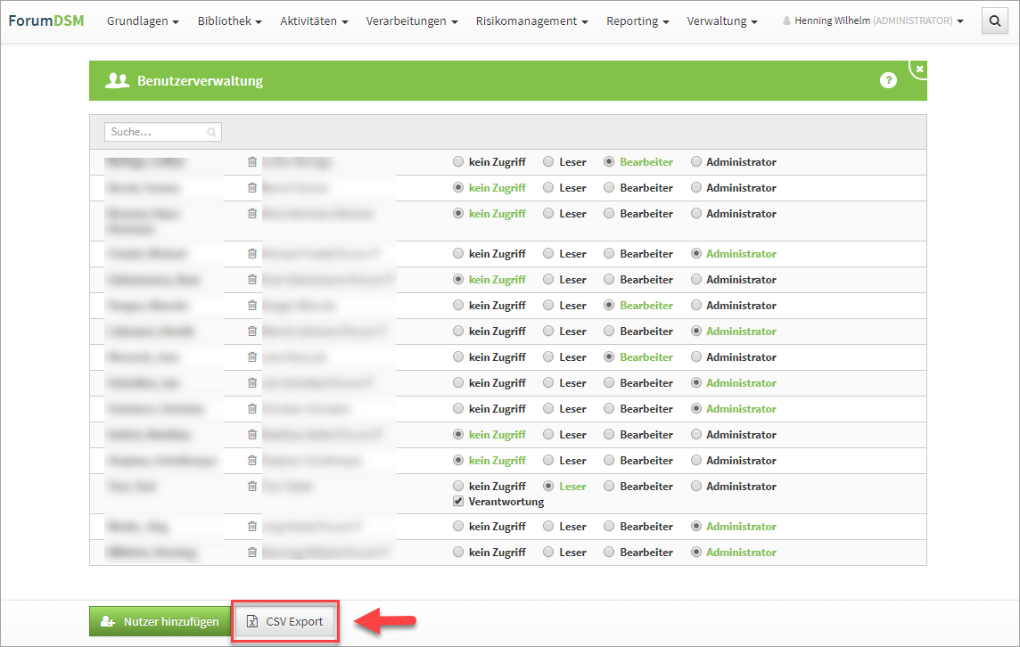Set second user row to Bearbeiter
Image resolution: width=1020 pixels, height=647 pixels.
(609, 188)
